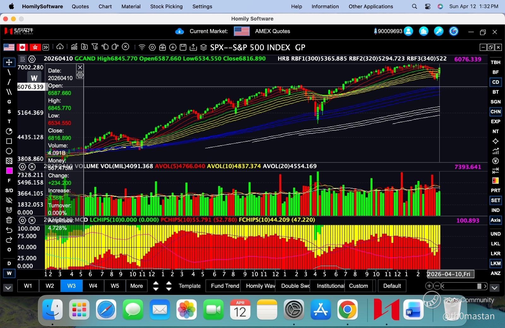The width and height of the screenshot is (505, 328).
Task: Open the Other Applications menu
Action: [x=371, y=6]
